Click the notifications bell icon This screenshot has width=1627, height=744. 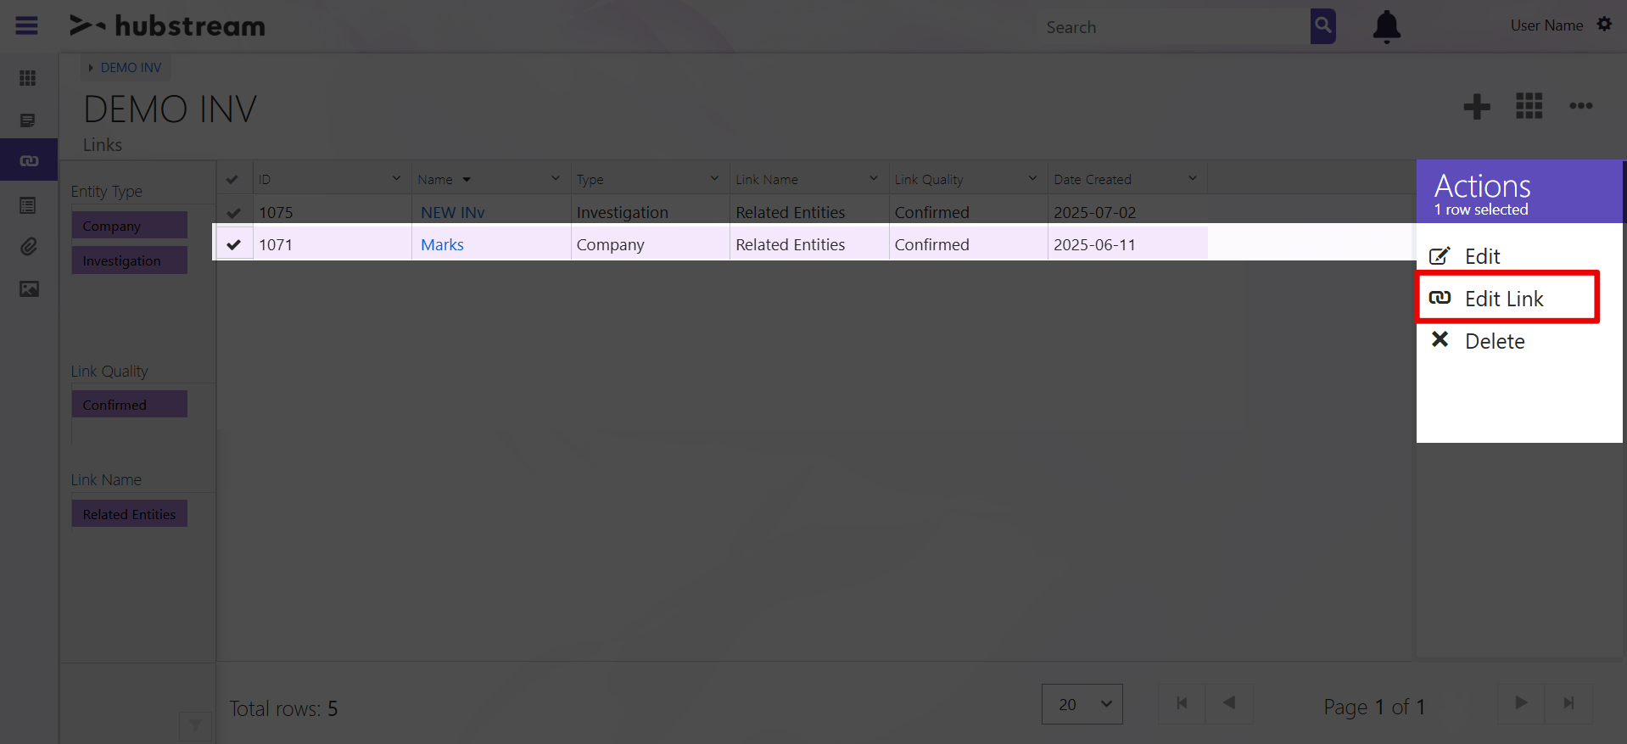[1387, 26]
